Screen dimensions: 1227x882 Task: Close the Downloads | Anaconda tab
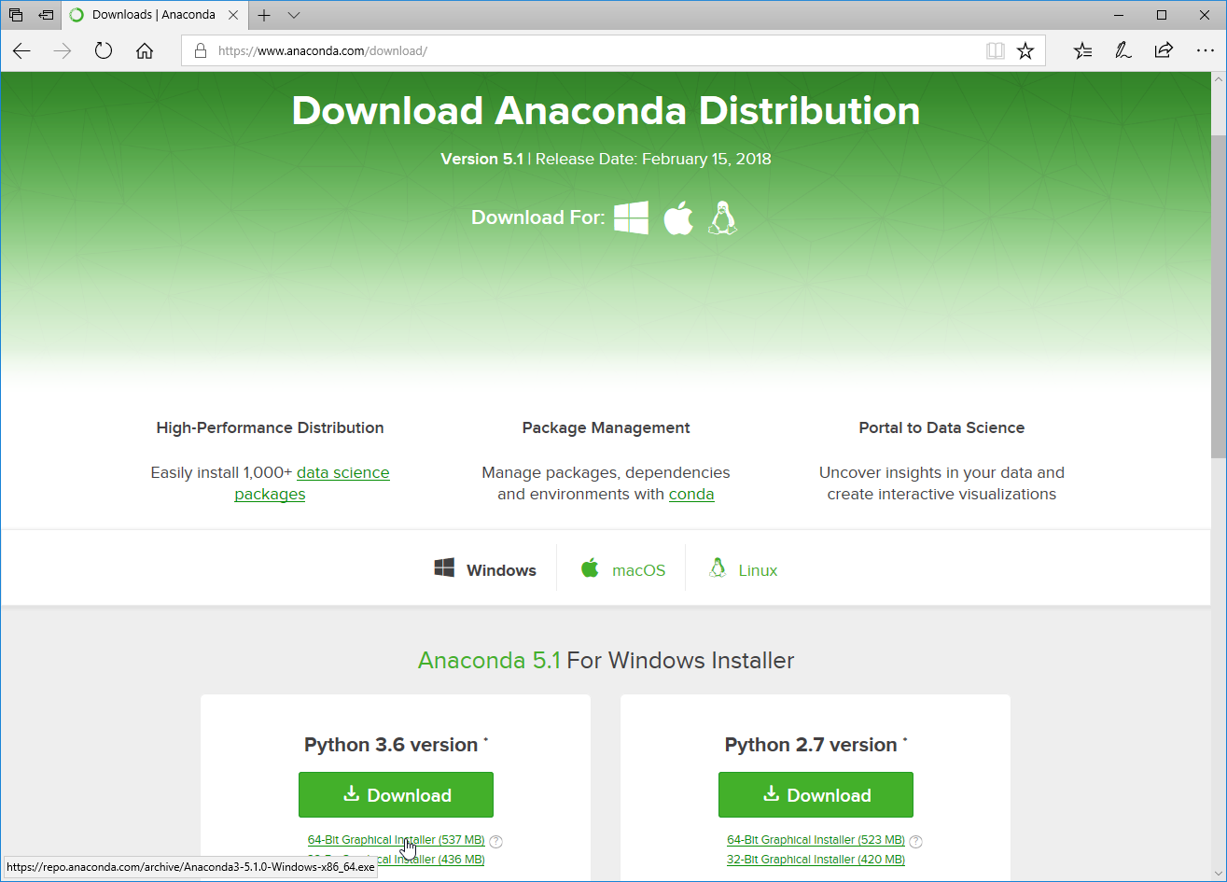pos(233,15)
